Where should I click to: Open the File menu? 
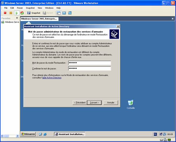tap(6, 8)
